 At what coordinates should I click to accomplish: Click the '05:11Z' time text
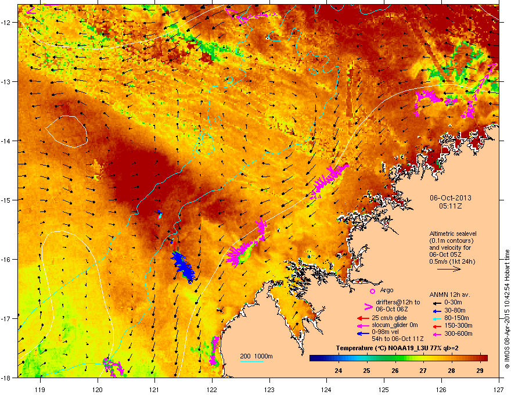click(x=451, y=206)
